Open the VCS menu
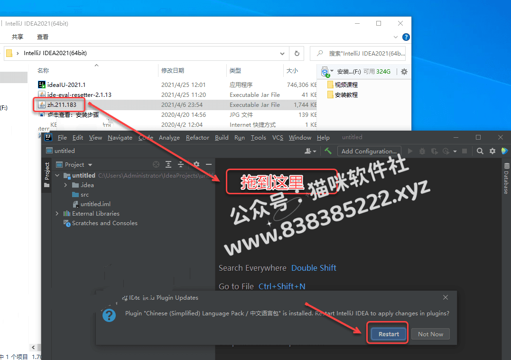Screen dimensions: 511x360 tap(278, 138)
